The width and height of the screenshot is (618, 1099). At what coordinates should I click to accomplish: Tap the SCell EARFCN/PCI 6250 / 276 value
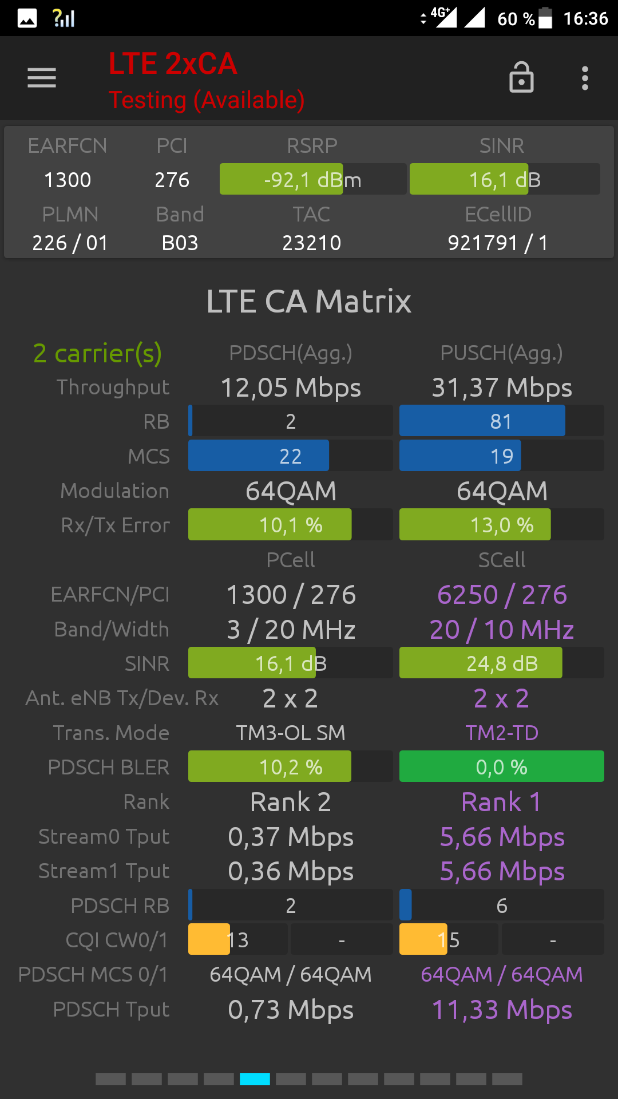[x=502, y=595]
